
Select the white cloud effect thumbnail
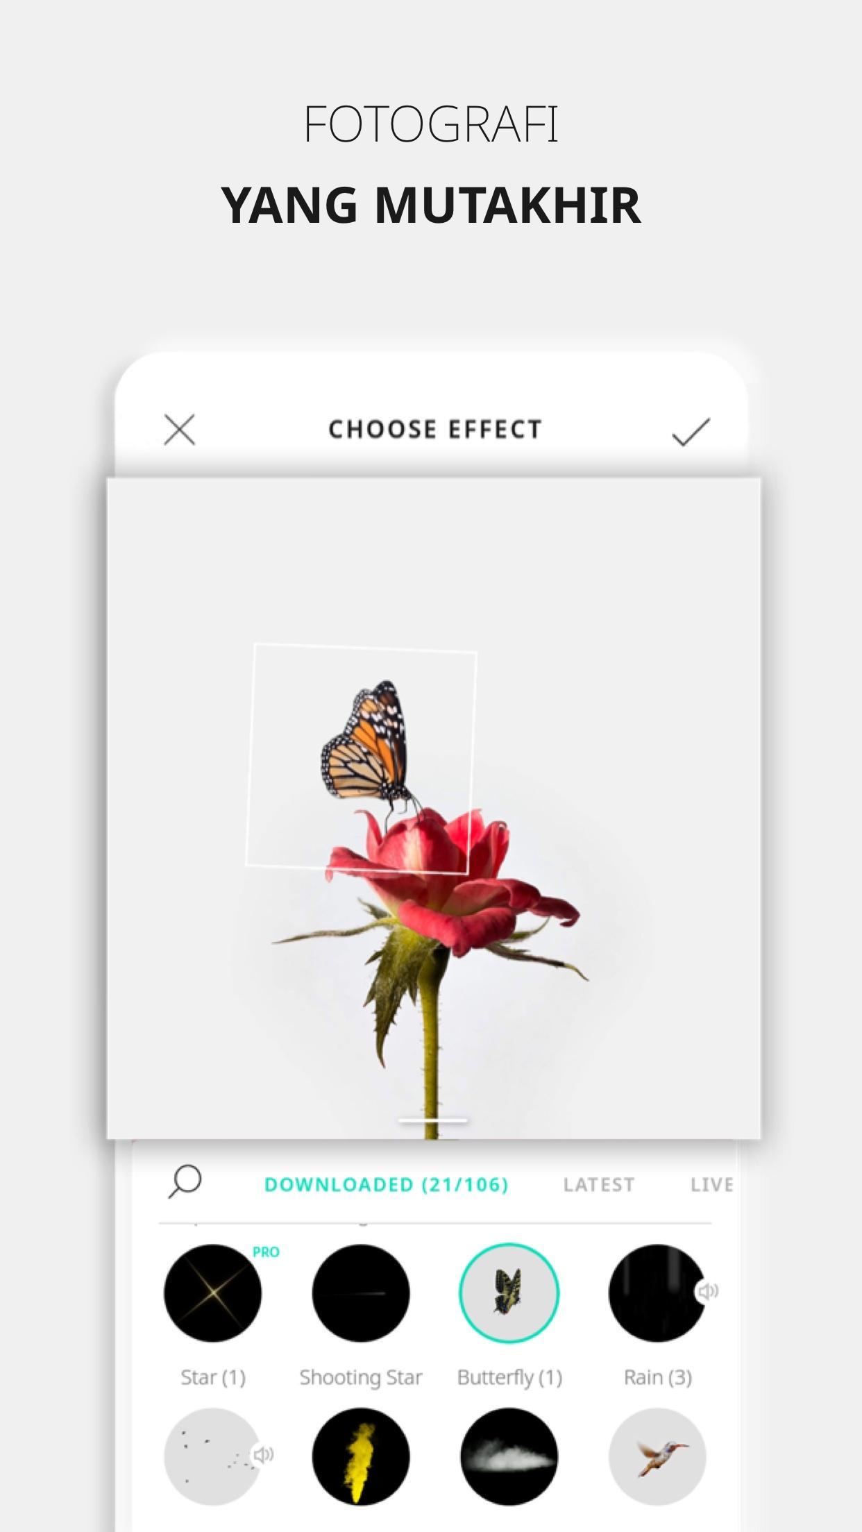pos(509,1456)
